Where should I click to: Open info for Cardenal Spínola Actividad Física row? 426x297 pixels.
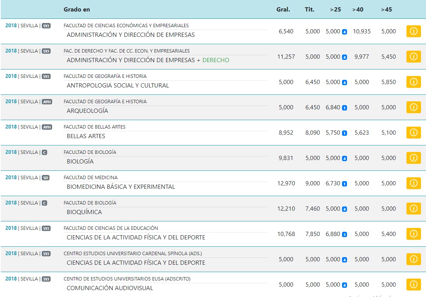point(413,259)
